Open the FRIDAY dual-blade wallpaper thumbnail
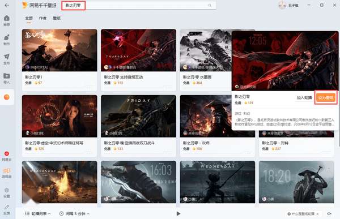 [x=139, y=116]
